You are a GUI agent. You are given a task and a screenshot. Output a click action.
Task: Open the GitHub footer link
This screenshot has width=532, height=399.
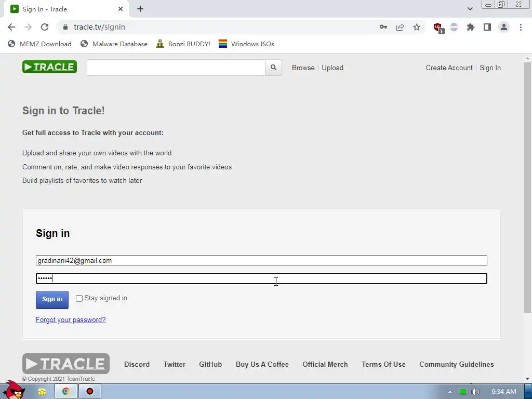click(x=210, y=364)
